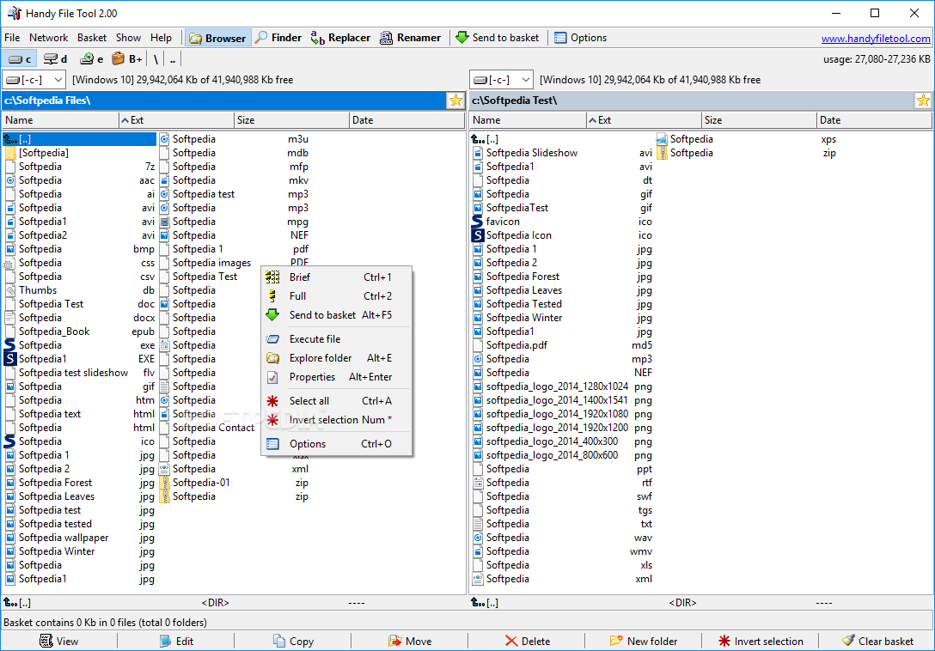Click the Move button at bottom
The height and width of the screenshot is (651, 935).
point(410,642)
